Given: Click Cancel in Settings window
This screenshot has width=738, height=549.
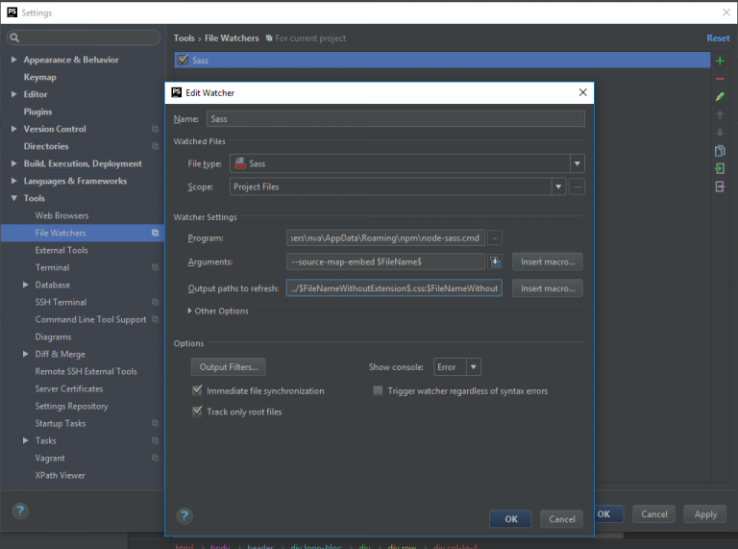Looking at the screenshot, I should point(653,514).
